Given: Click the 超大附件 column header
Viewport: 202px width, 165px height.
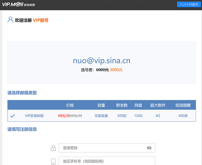Looking at the screenshot, I should [x=158, y=105].
